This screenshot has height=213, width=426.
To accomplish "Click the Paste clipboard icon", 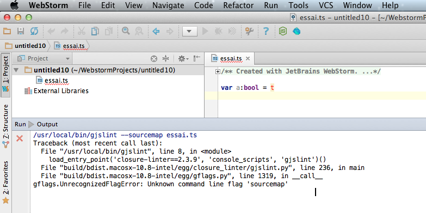I will pyautogui.click(x=109, y=31).
